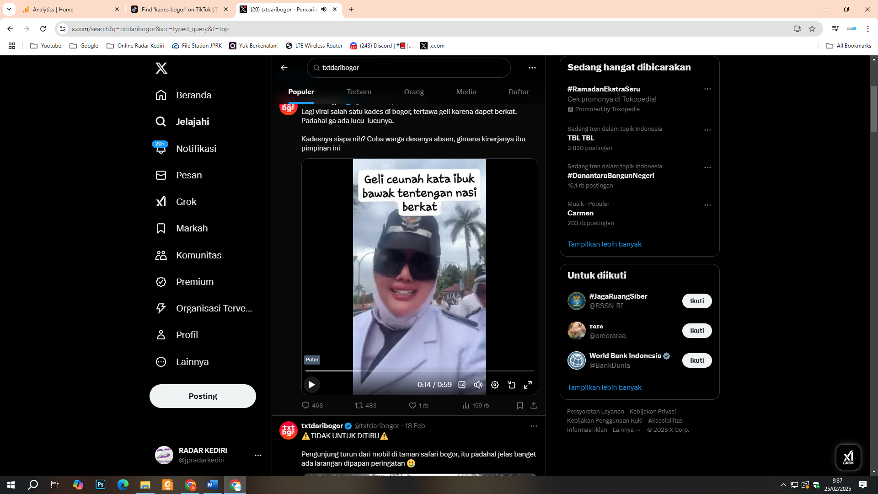Reload the page

click(43, 29)
